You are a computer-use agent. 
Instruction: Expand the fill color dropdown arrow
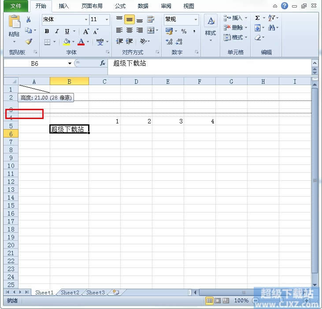pos(73,42)
